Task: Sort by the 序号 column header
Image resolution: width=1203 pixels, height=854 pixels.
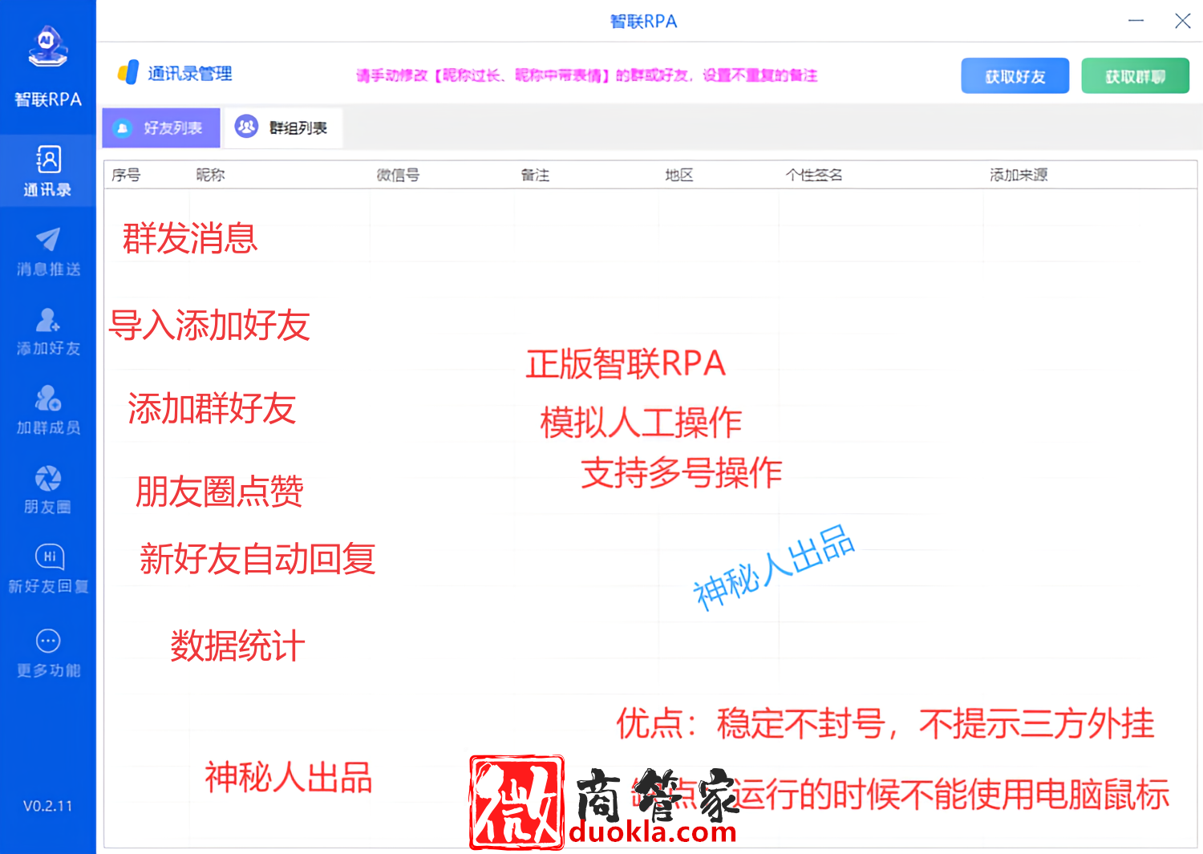Action: click(x=126, y=175)
